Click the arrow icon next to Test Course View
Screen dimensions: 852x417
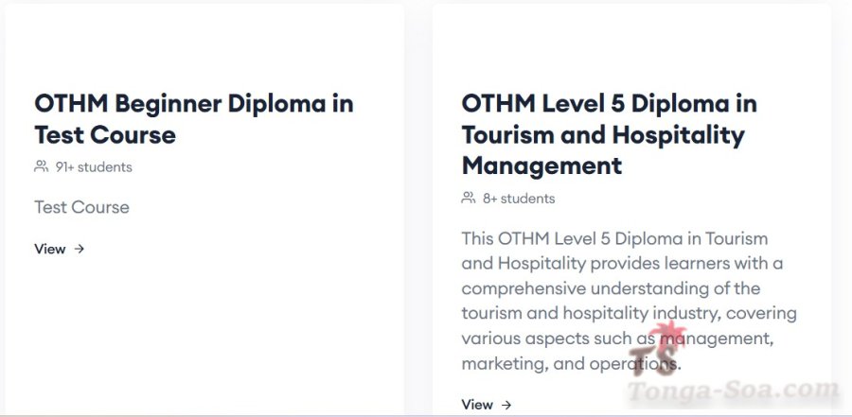80,250
